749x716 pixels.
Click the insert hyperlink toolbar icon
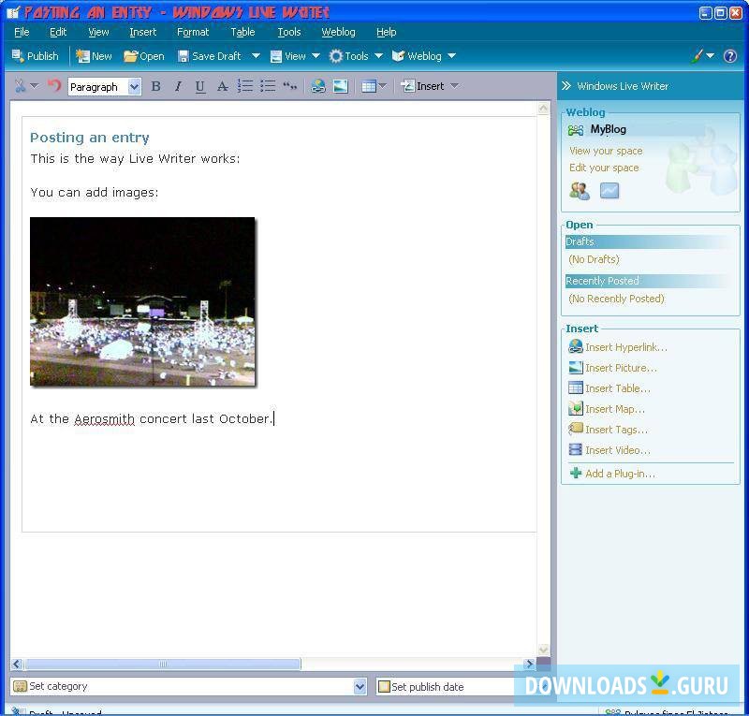318,86
